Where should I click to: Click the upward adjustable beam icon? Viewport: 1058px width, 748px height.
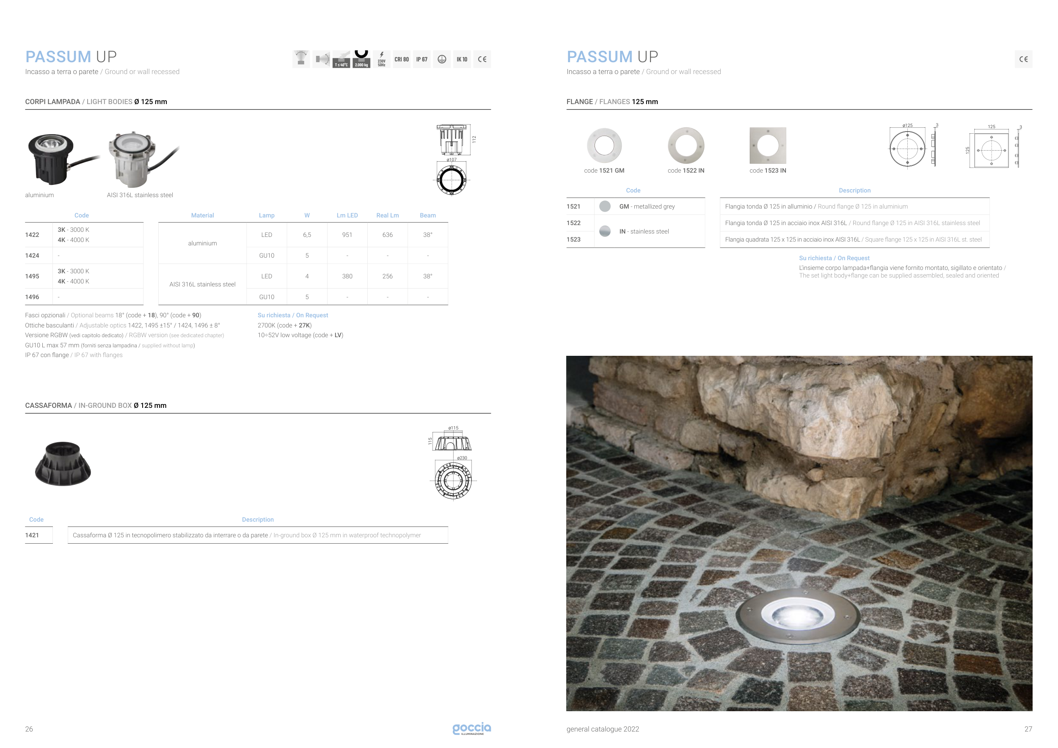301,59
